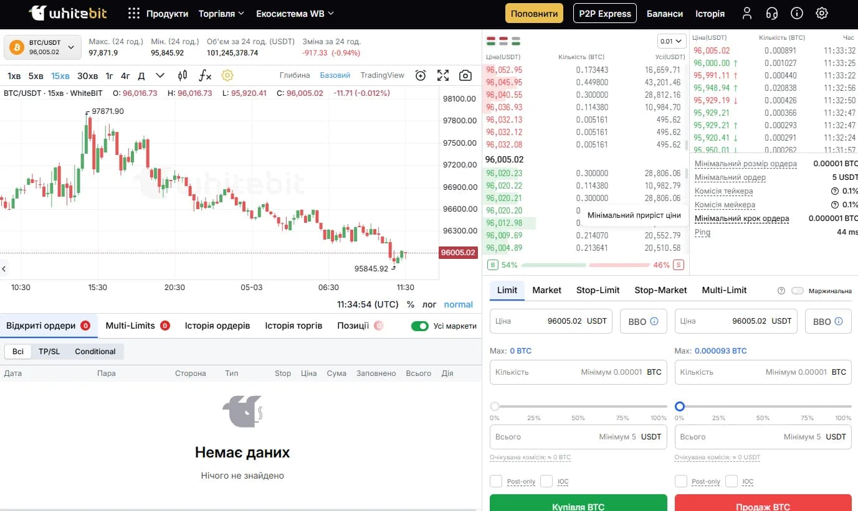Open the Історія link in header
Screen dimensions: 858x511
(x=710, y=13)
